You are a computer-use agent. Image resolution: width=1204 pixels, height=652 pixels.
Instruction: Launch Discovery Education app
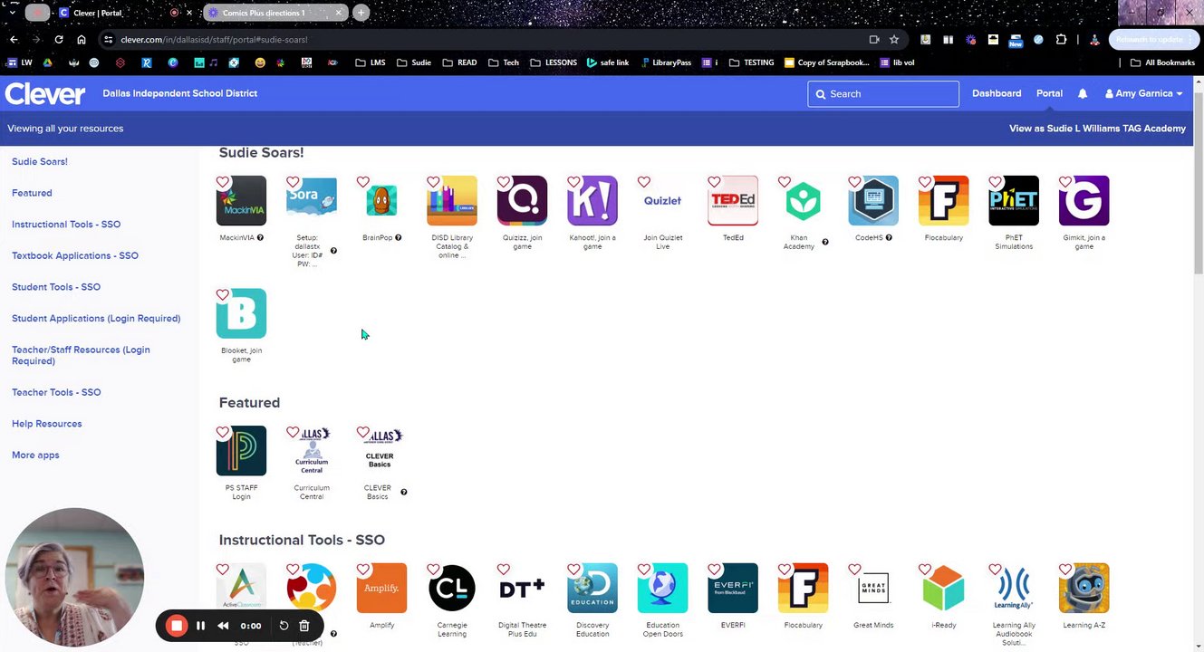pos(592,589)
